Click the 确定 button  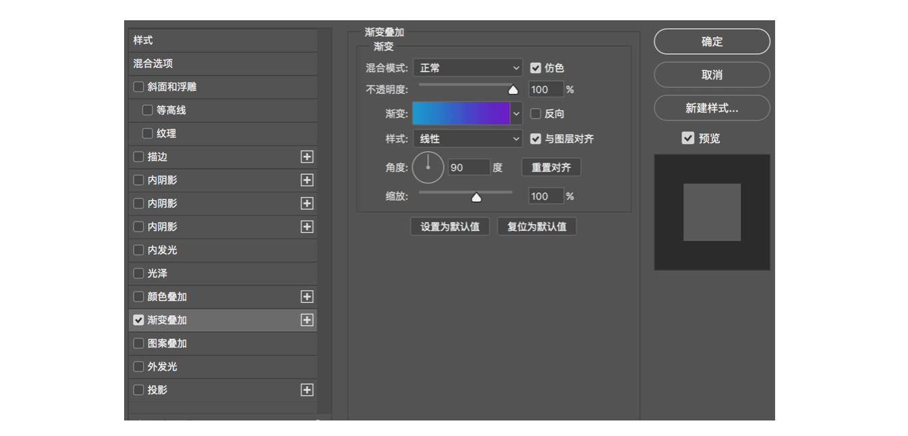(712, 42)
